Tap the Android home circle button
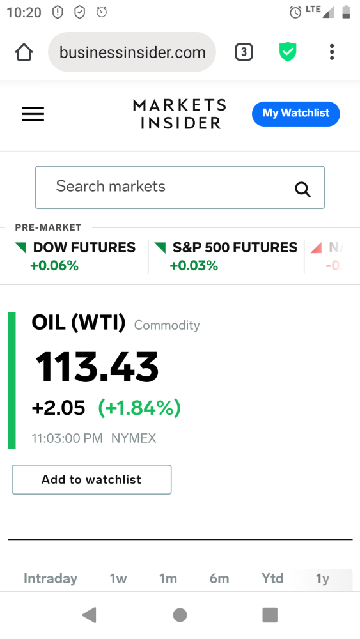Screen dimensions: 360x639 click(x=180, y=615)
